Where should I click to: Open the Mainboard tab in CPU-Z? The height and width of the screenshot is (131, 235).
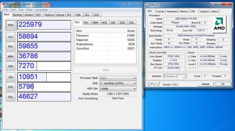172,11
